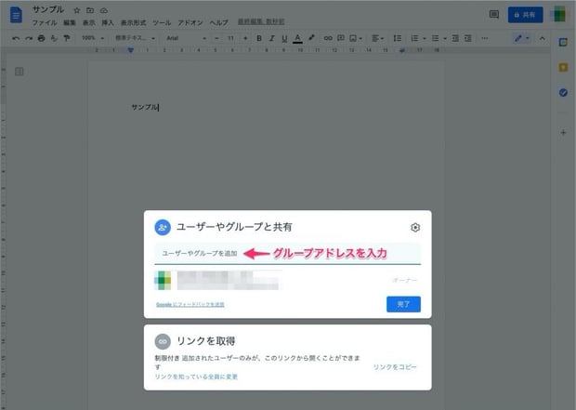
Task: Expand bulleted list style arrow
Action: pyautogui.click(x=445, y=38)
